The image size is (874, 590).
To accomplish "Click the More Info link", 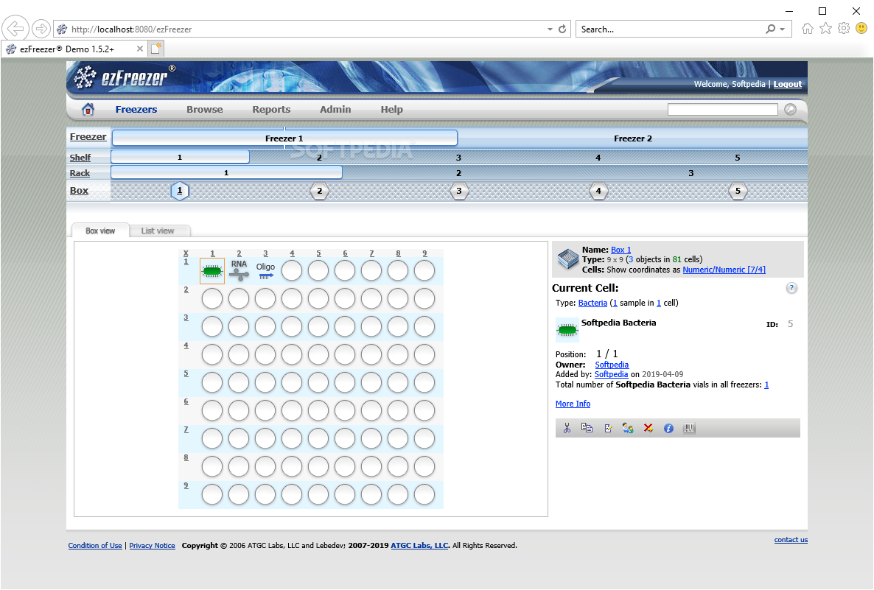I will [x=573, y=404].
